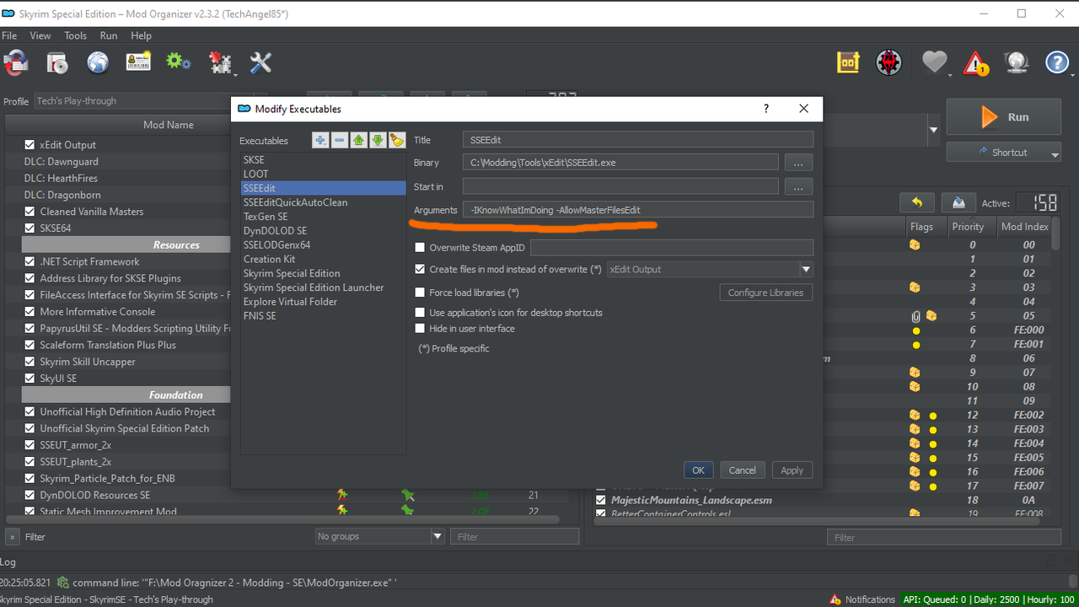
Task: Remove selected executable with minus icon
Action: 340,141
